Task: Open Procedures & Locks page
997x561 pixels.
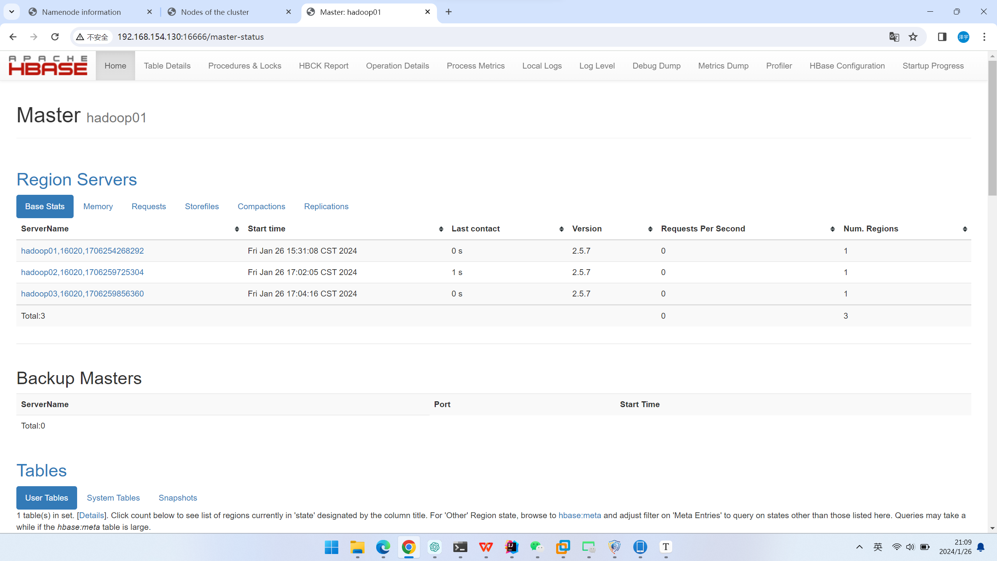Action: coord(245,66)
